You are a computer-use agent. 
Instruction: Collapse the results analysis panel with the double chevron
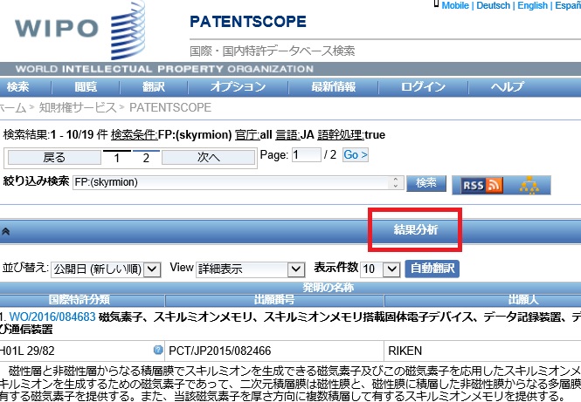tap(5, 231)
